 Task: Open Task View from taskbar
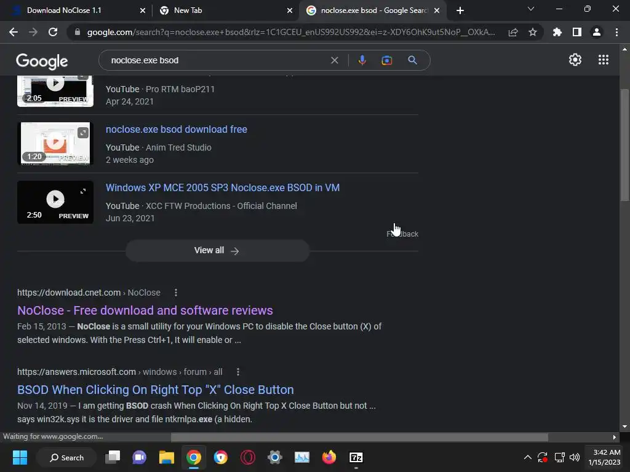coord(113,457)
